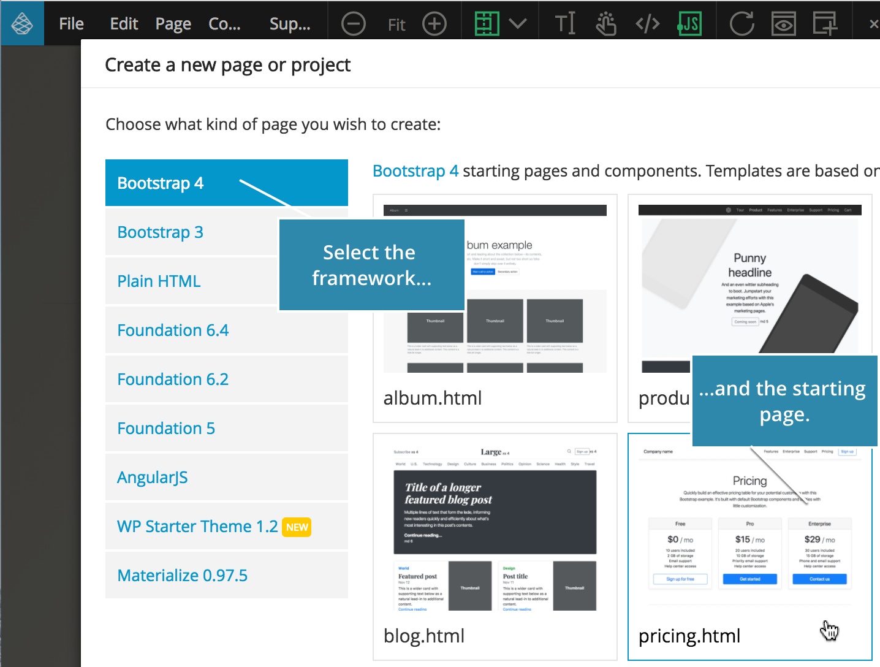Screen dimensions: 880x667
Task: Select Materialize 0.97.5 framework
Action: pos(227,575)
